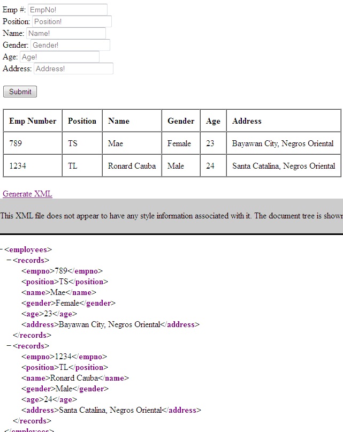Click the Age input field
The image size is (343, 432).
pos(59,57)
